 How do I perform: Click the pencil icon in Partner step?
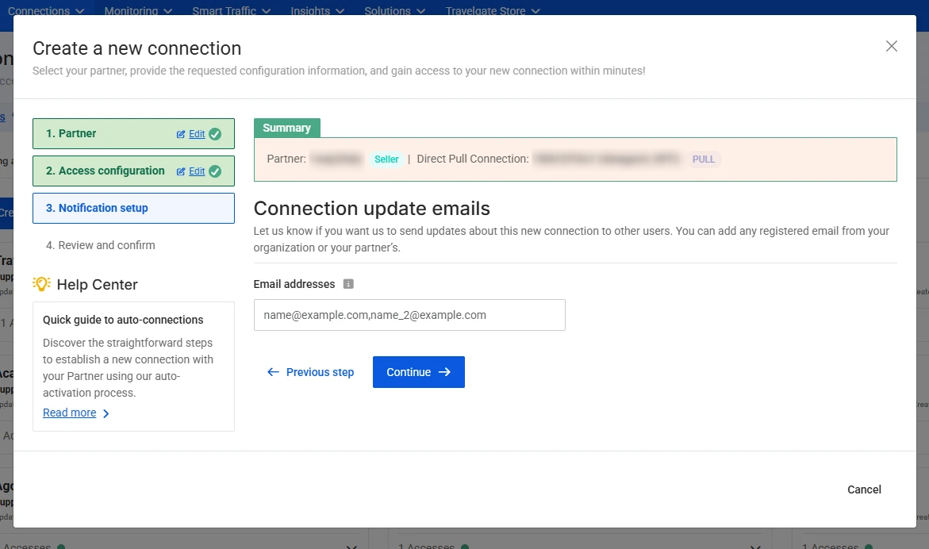tap(181, 134)
